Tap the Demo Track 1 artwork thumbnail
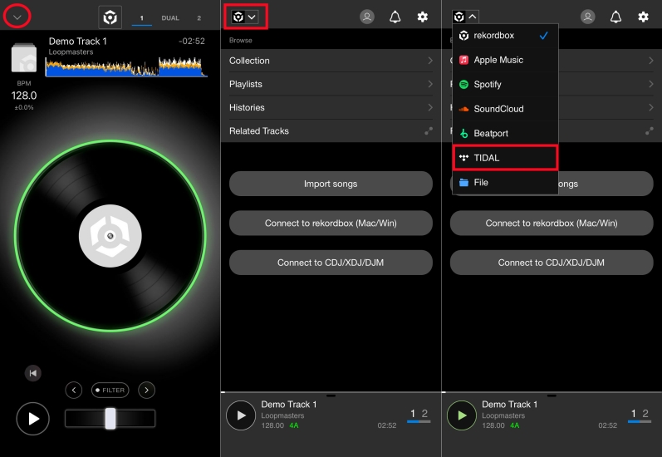 [x=23, y=57]
